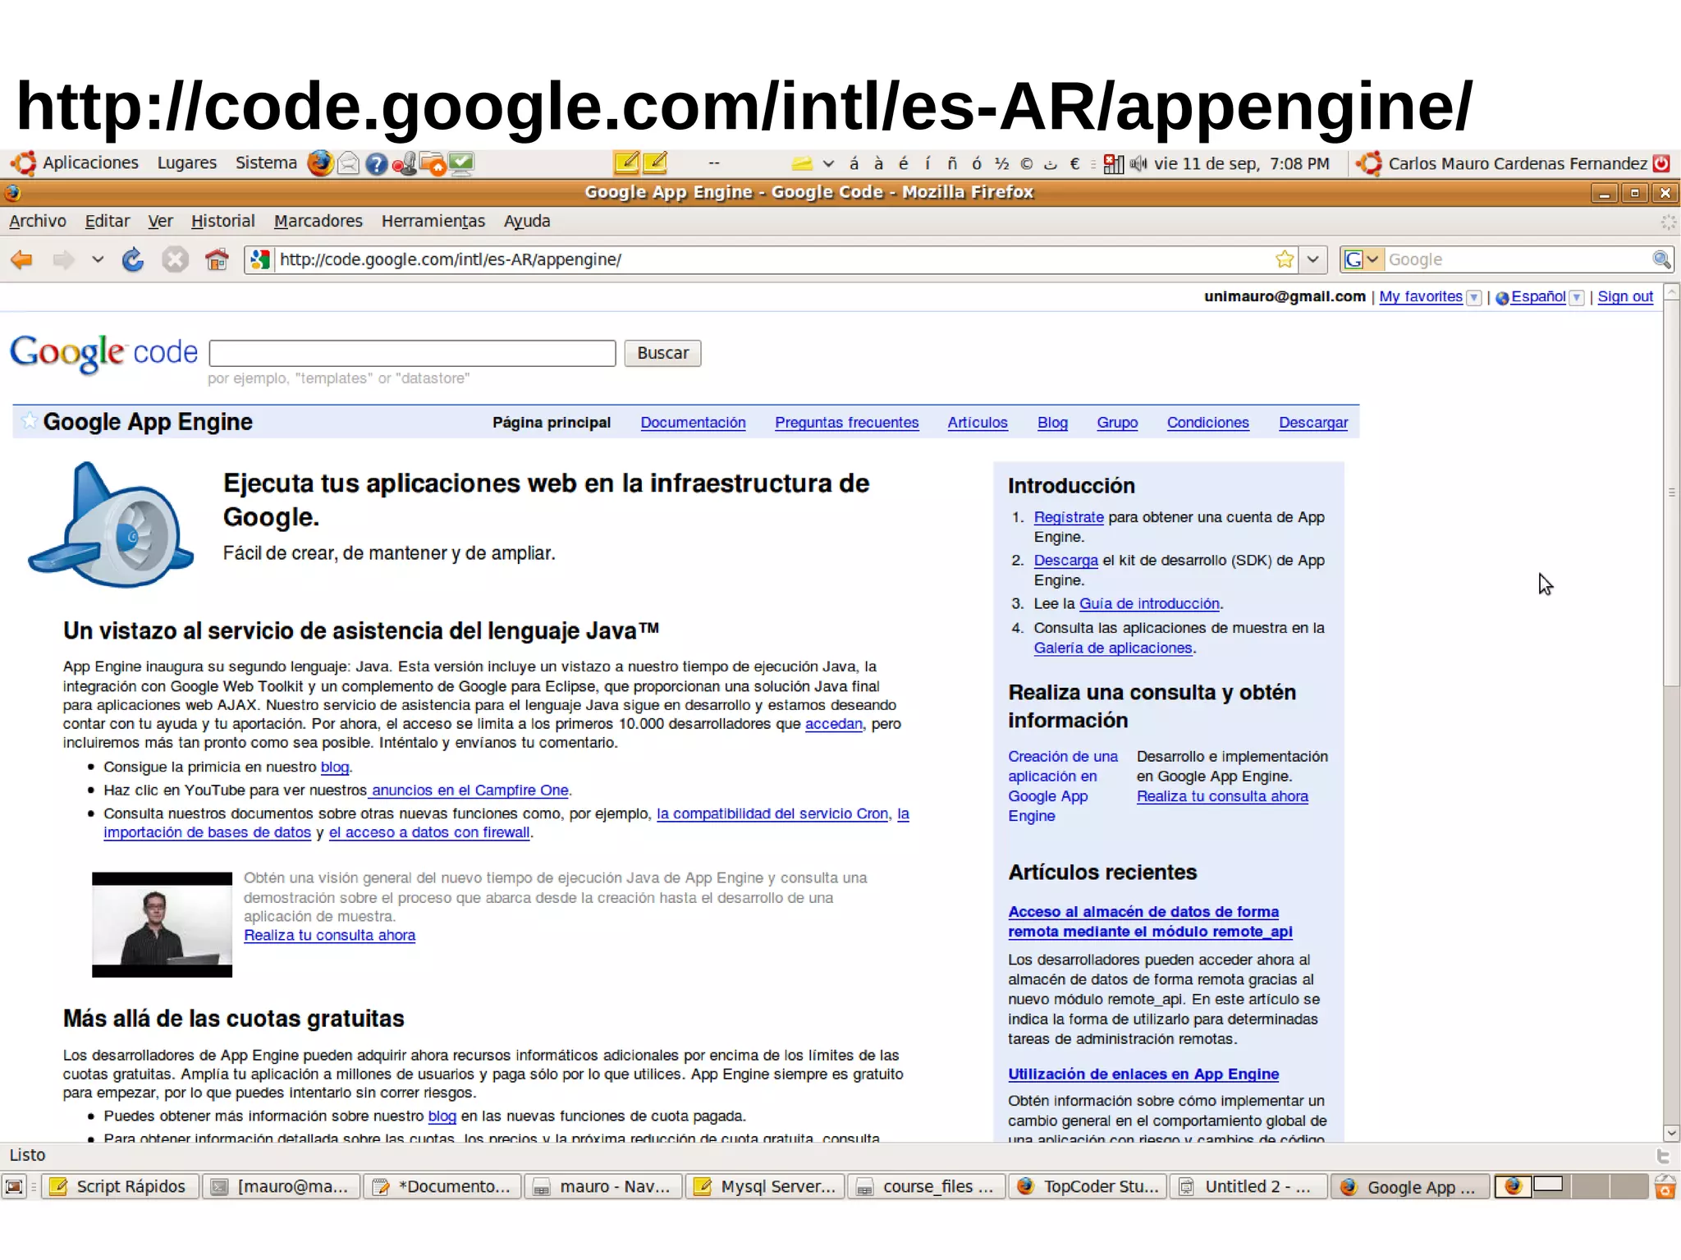Open the recent pages history dropdown arrow

tap(98, 260)
